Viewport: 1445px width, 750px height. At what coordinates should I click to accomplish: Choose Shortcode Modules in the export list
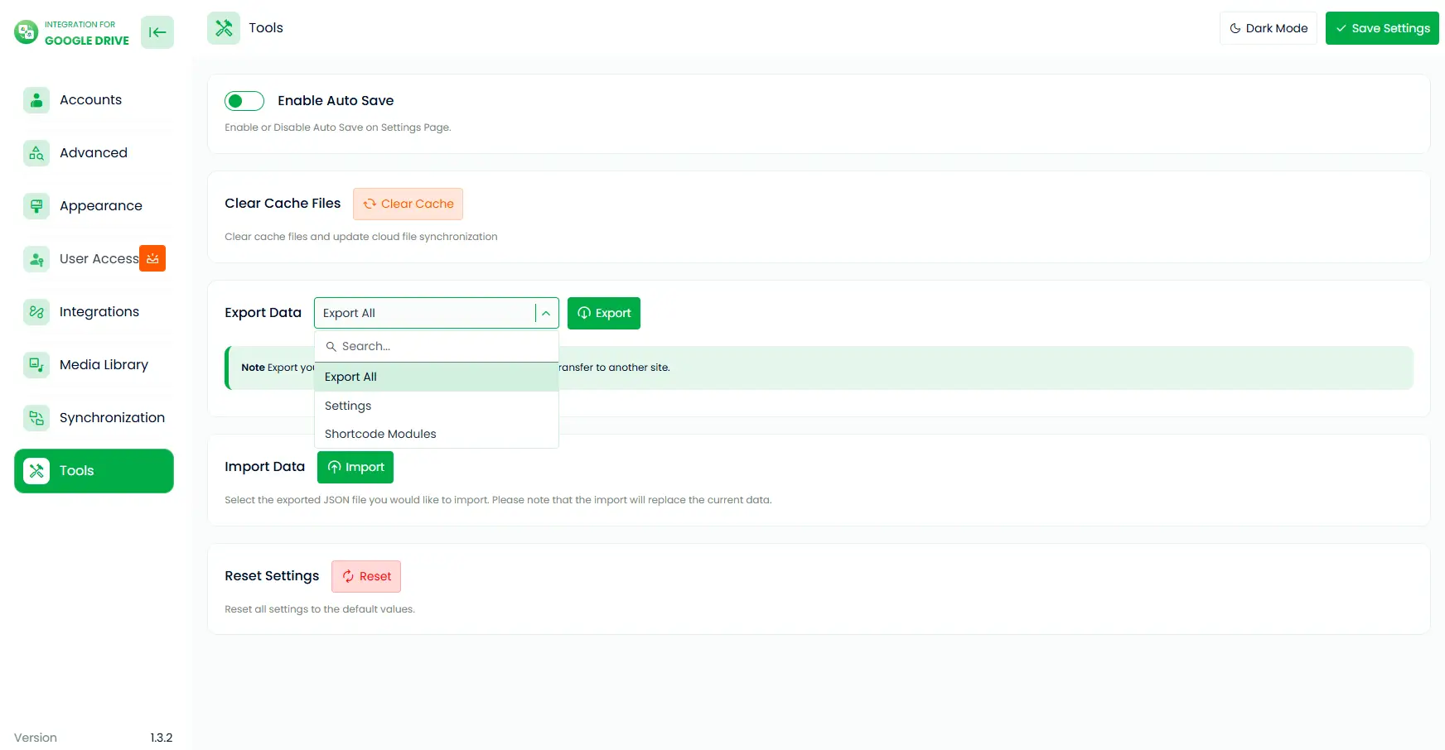click(380, 433)
